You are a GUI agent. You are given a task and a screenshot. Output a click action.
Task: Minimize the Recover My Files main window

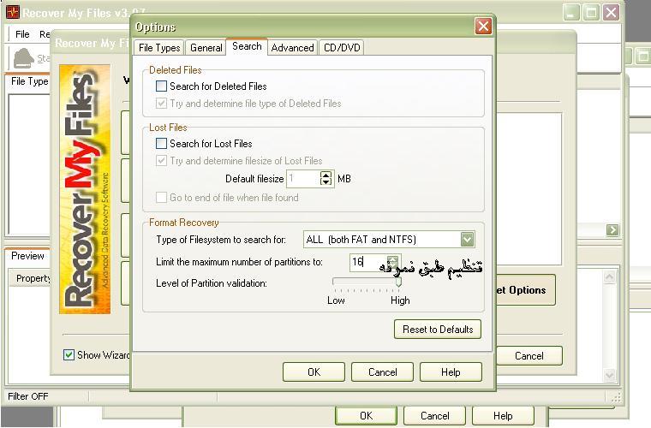pos(571,13)
